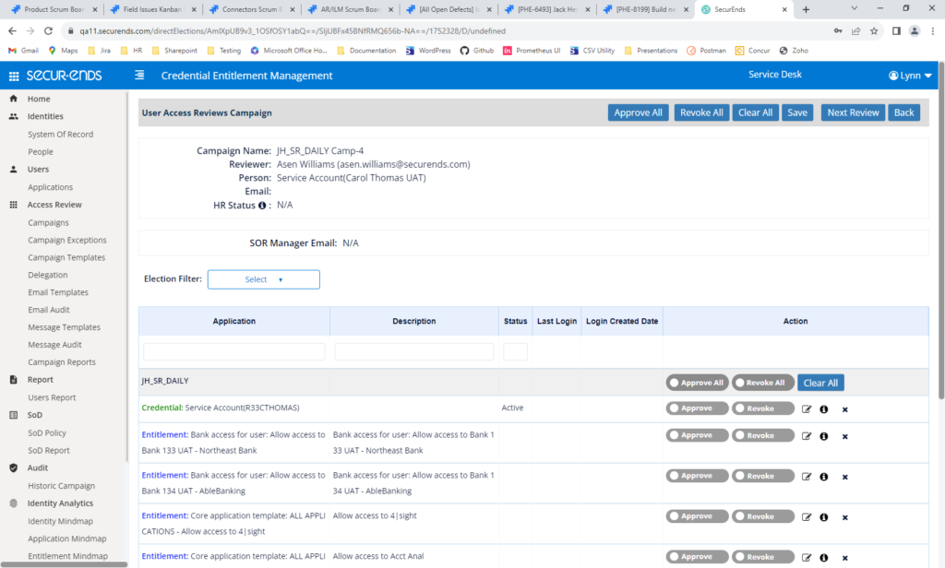Image resolution: width=945 pixels, height=568 pixels.
Task: Click X icon for Bank 134 UAT AbleBanking
Action: point(845,477)
